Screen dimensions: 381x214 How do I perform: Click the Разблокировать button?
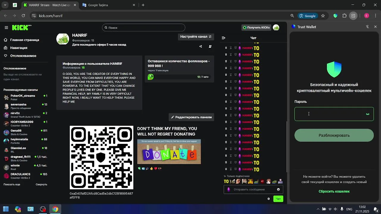(x=334, y=135)
